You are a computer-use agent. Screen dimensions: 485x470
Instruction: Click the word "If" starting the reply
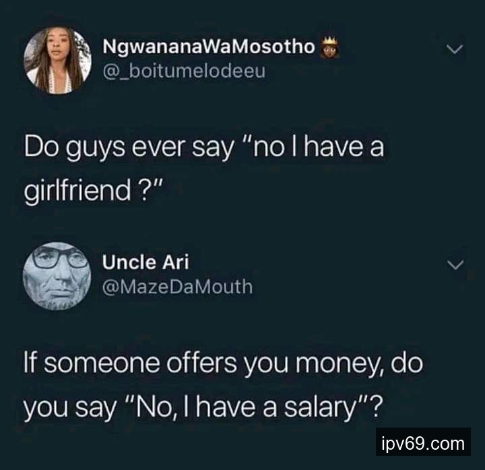click(30, 363)
